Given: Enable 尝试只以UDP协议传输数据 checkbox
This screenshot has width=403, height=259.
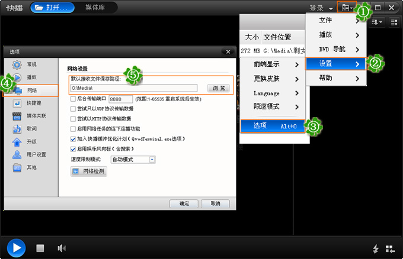Looking at the screenshot, I should (73, 109).
